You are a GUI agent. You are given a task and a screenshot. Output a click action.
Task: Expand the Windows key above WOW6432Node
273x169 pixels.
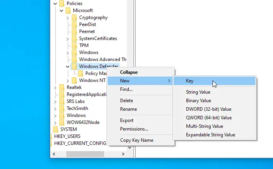[x=55, y=115]
